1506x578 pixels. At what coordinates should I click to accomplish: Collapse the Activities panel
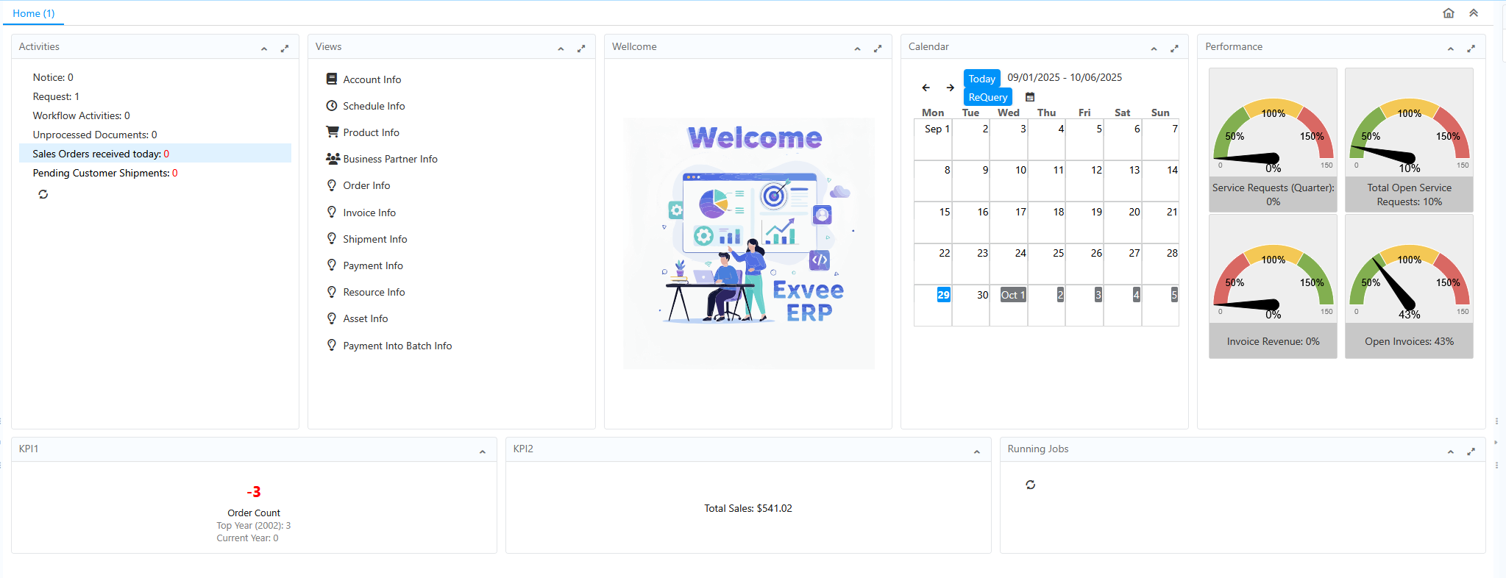(264, 49)
